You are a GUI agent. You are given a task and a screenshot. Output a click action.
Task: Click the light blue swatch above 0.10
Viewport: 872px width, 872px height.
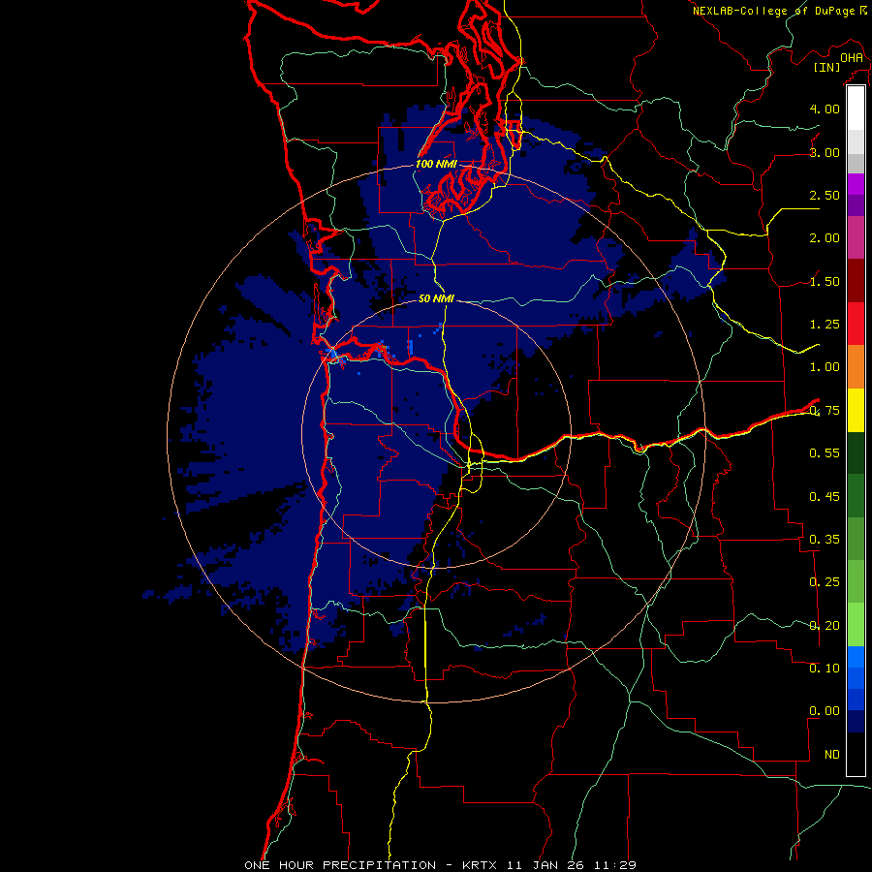coord(856,657)
